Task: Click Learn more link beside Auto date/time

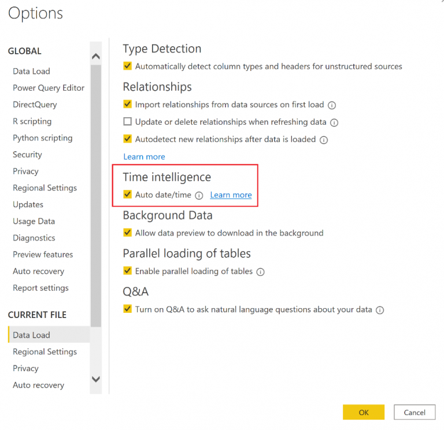Action: point(231,195)
